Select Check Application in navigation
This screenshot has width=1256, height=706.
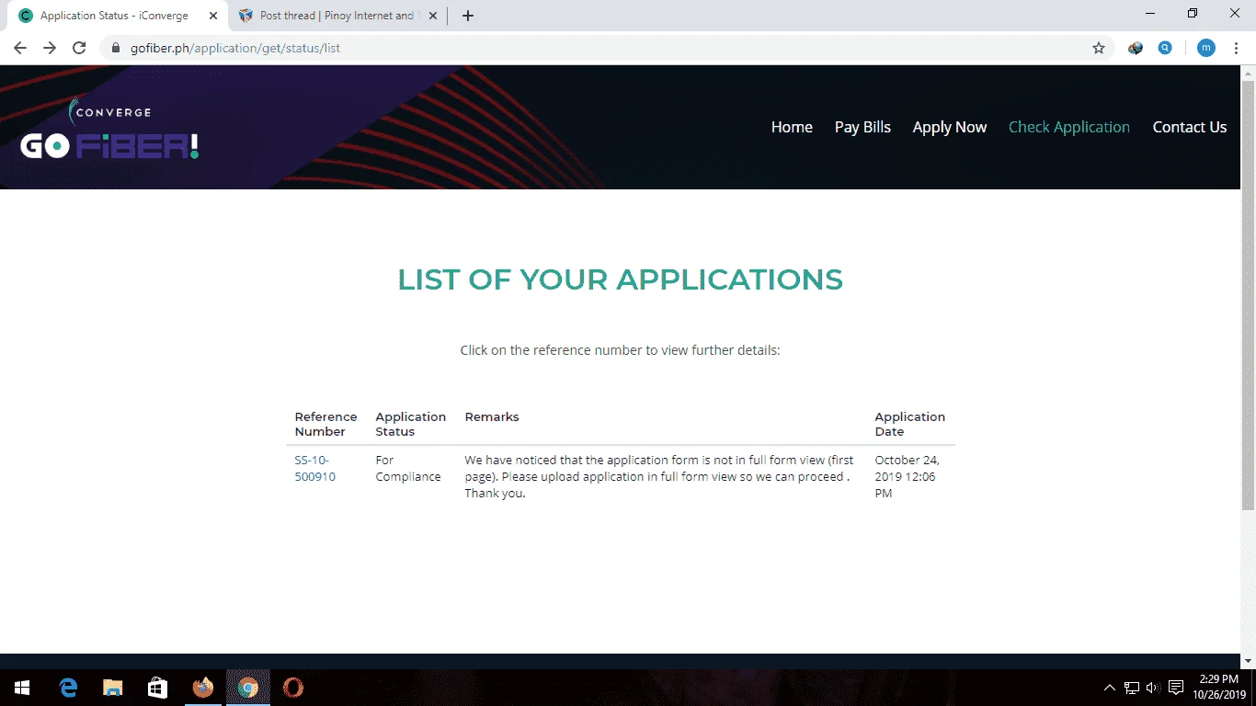tap(1069, 127)
